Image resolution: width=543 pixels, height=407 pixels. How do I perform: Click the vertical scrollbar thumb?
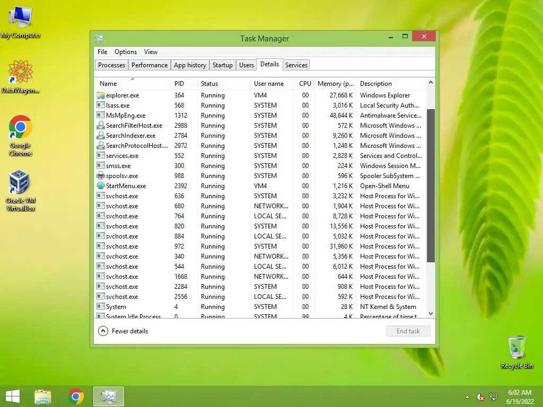coord(431,185)
